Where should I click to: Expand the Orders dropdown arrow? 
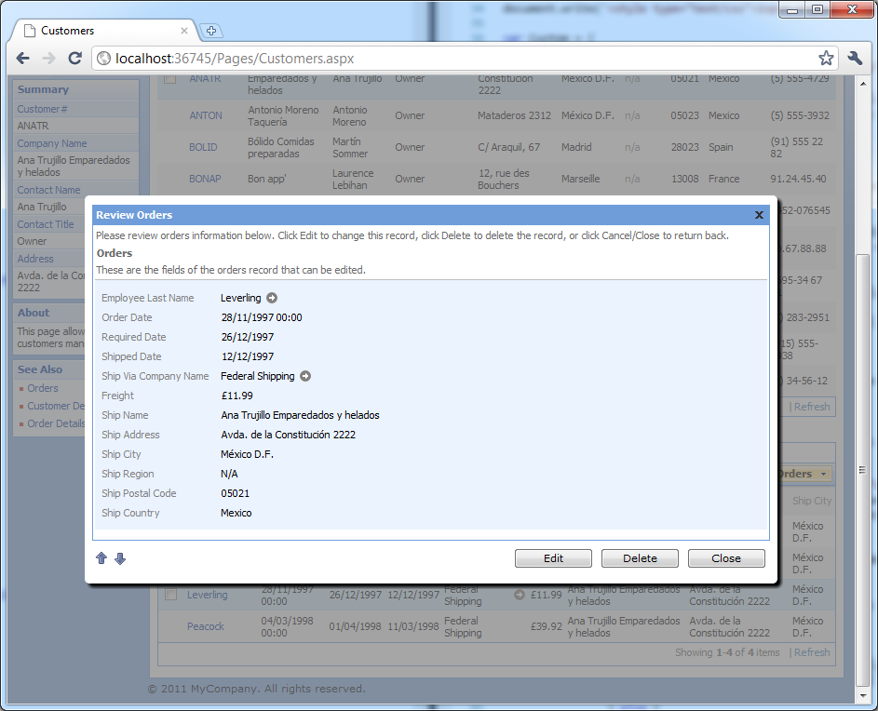823,475
